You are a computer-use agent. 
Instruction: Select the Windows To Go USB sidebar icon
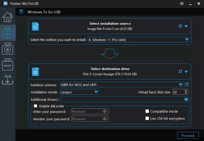pyautogui.click(x=7, y=33)
